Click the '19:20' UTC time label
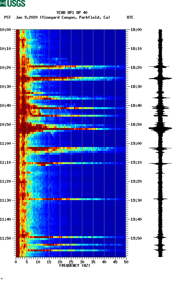Viewport: 174px width, 282px height. [x=136, y=181]
